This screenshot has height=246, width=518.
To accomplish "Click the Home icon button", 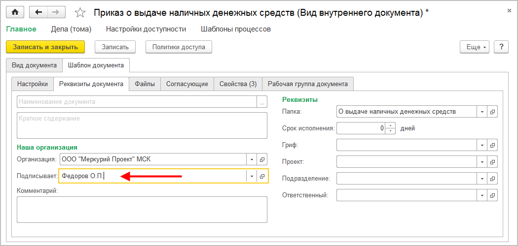I will click(x=15, y=12).
